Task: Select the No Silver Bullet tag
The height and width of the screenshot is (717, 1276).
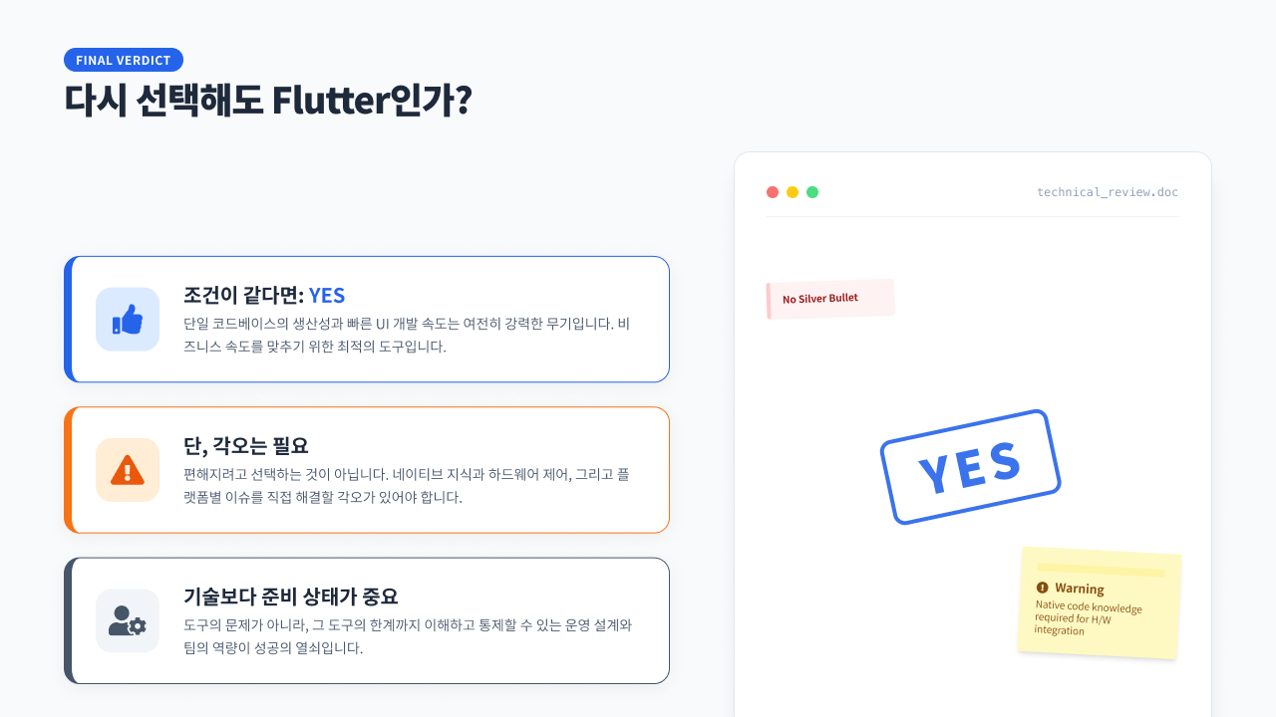Action: click(829, 299)
